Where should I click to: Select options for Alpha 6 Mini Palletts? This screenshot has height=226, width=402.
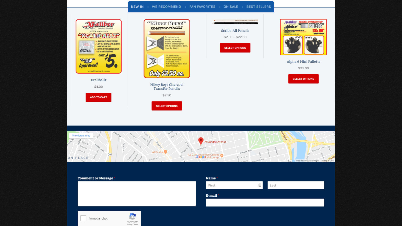coord(303,79)
